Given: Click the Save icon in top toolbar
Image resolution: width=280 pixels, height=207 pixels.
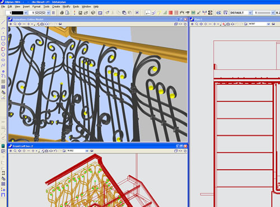Looking at the screenshot, I should pos(80,13).
